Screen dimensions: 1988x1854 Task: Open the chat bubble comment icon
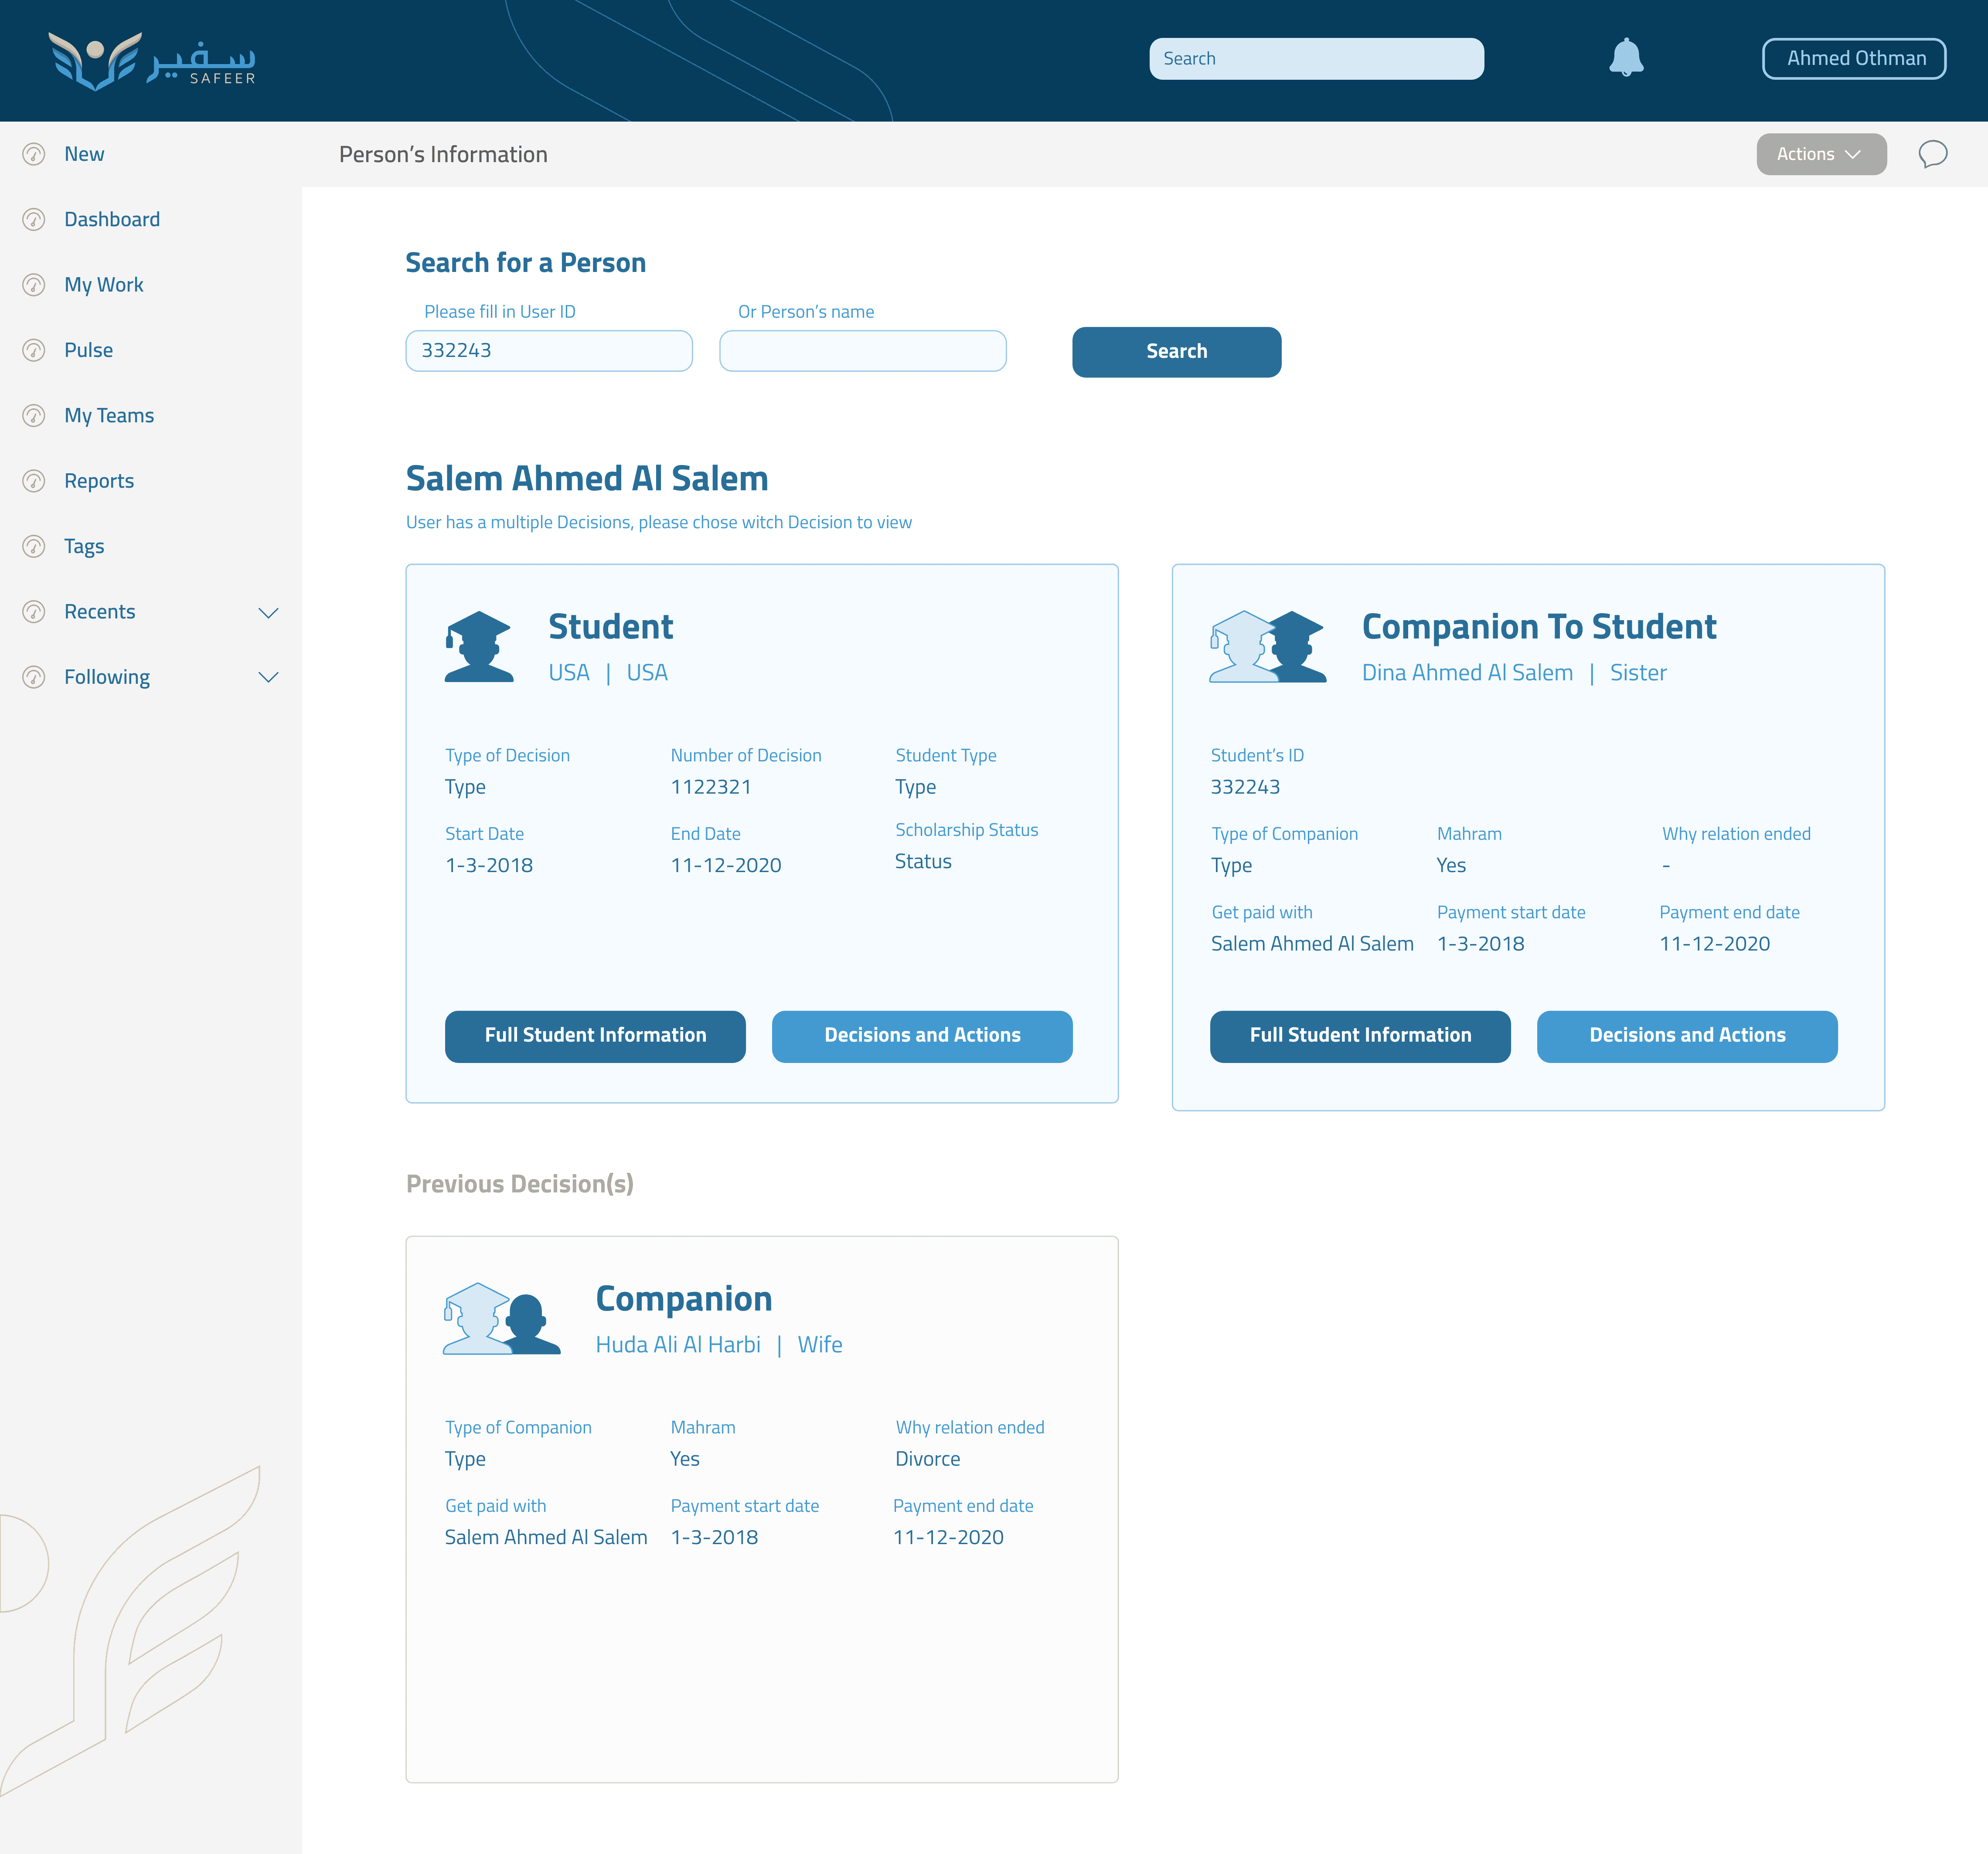click(x=1932, y=154)
